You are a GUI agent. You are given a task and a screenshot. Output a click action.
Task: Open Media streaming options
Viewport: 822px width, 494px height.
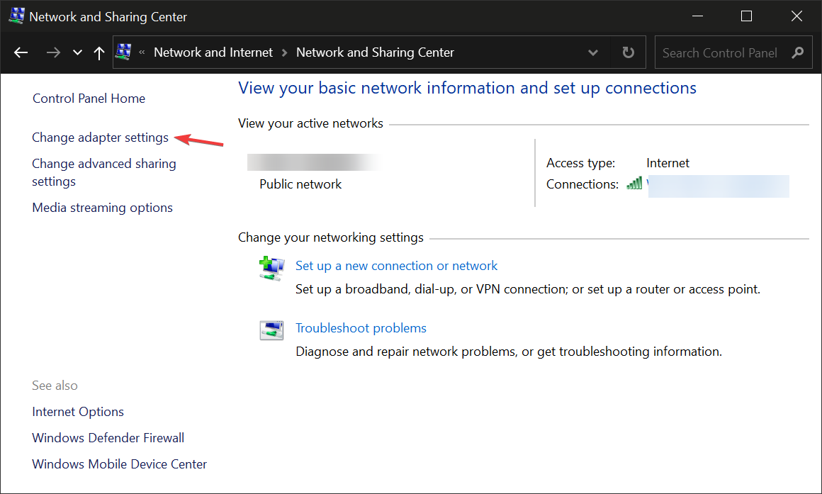(102, 208)
